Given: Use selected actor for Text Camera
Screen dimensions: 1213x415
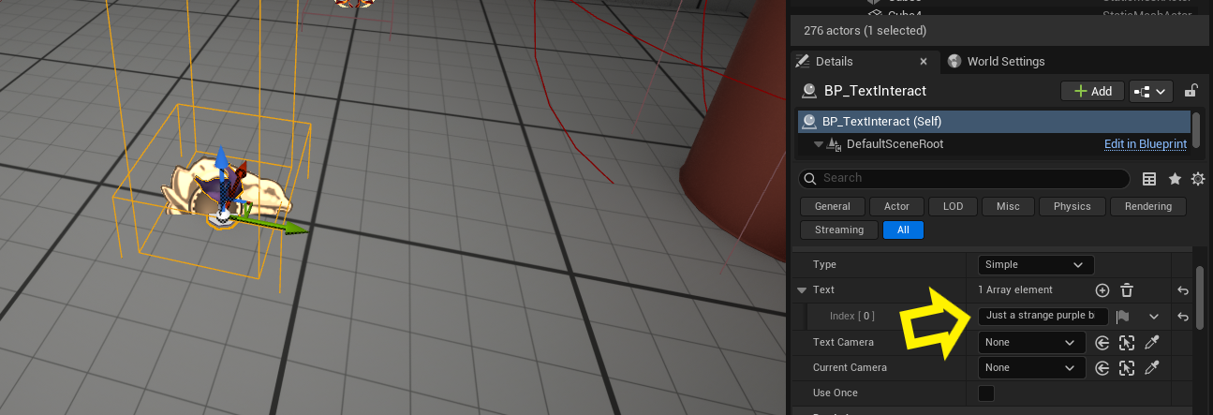Looking at the screenshot, I should click(1102, 343).
